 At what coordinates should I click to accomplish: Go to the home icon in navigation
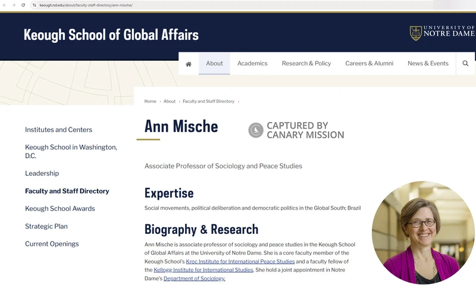(x=189, y=64)
